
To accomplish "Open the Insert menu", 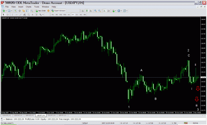I will point(21,7).
